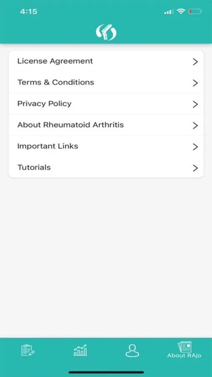Tap the cellular signal bars icon
The height and width of the screenshot is (377, 212).
click(x=169, y=11)
